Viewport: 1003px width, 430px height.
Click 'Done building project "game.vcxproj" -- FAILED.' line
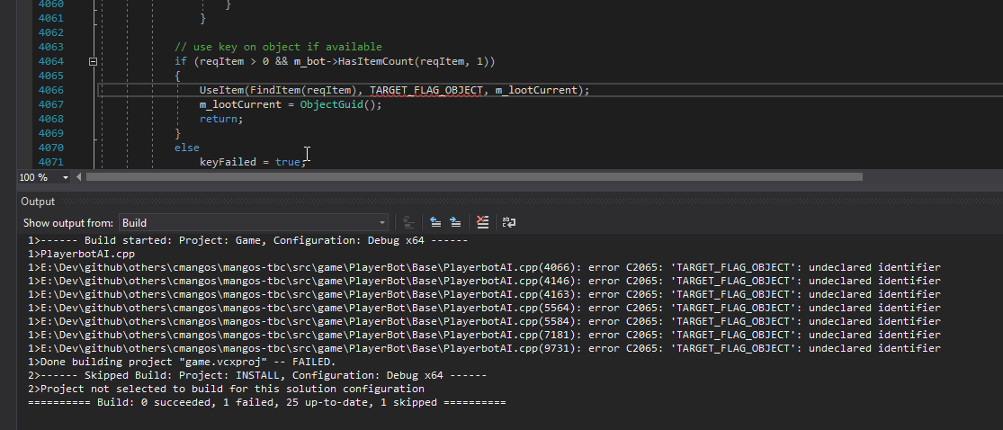click(x=182, y=362)
